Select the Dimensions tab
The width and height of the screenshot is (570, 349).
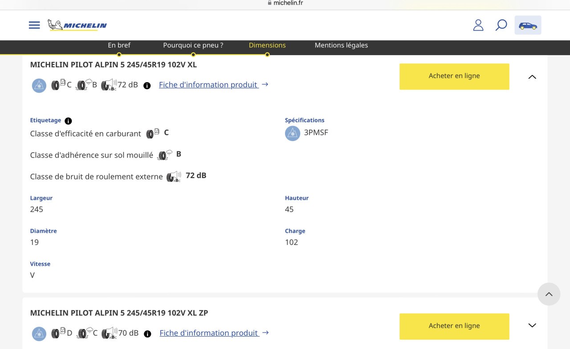click(267, 45)
